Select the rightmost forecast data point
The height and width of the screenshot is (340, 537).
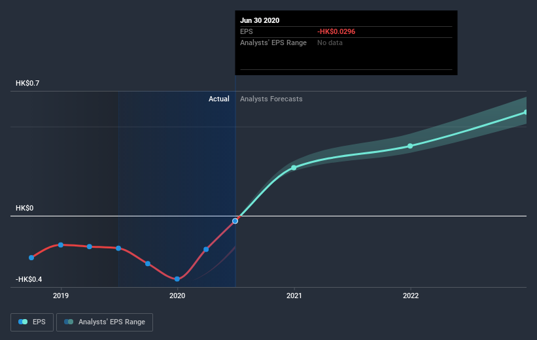coord(525,112)
